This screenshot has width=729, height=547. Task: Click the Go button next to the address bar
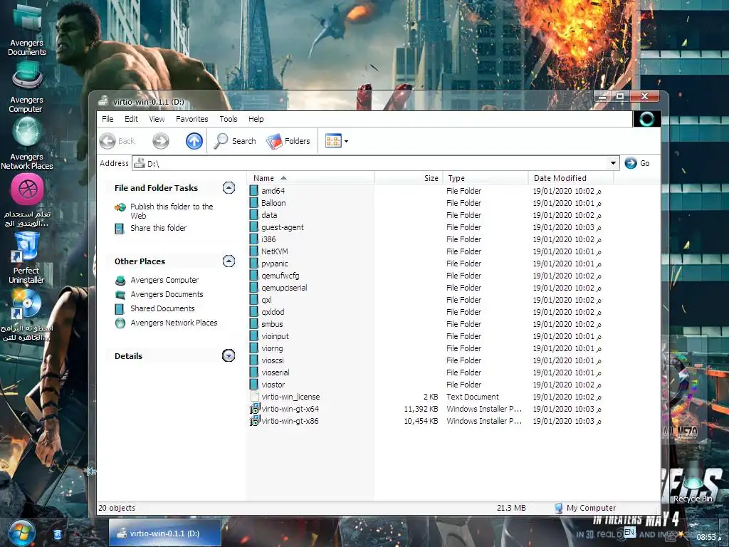click(637, 163)
